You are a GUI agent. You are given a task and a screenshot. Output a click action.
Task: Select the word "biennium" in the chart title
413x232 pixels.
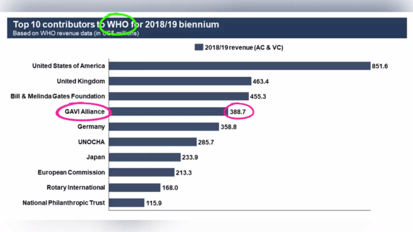(199, 24)
